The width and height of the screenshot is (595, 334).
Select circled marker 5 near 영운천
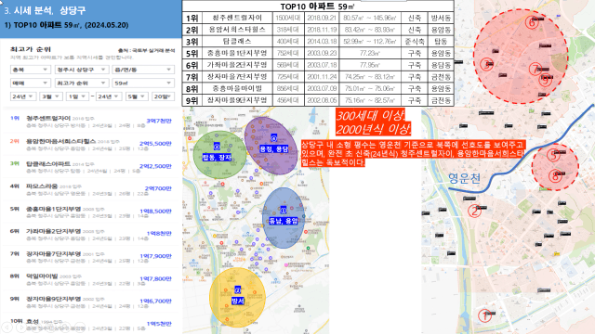553,155
